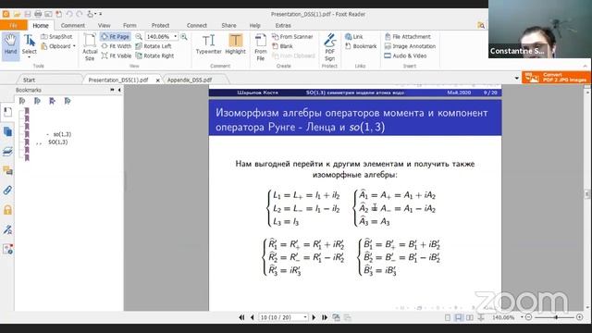Screen dimensions: 592x333
Task: Select the Hand tool
Action: 10,44
